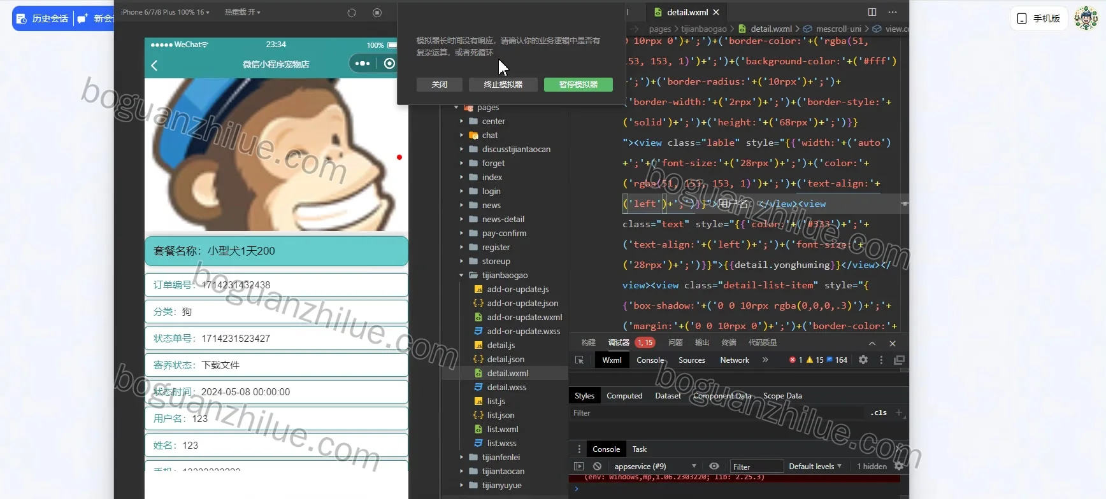The width and height of the screenshot is (1106, 499).
Task: Open the console drawer three-dot menu
Action: [578, 449]
